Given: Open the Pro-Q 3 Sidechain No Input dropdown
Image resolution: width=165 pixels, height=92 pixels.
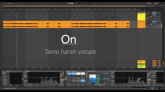Looking at the screenshot, I should (5, 74).
